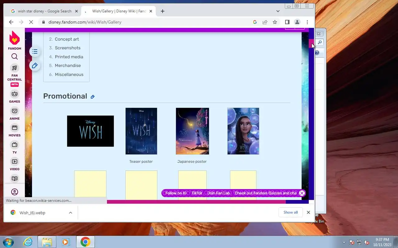Select the Wish/Gallery Disney Wiki tab
The width and height of the screenshot is (398, 248).
coord(118,11)
